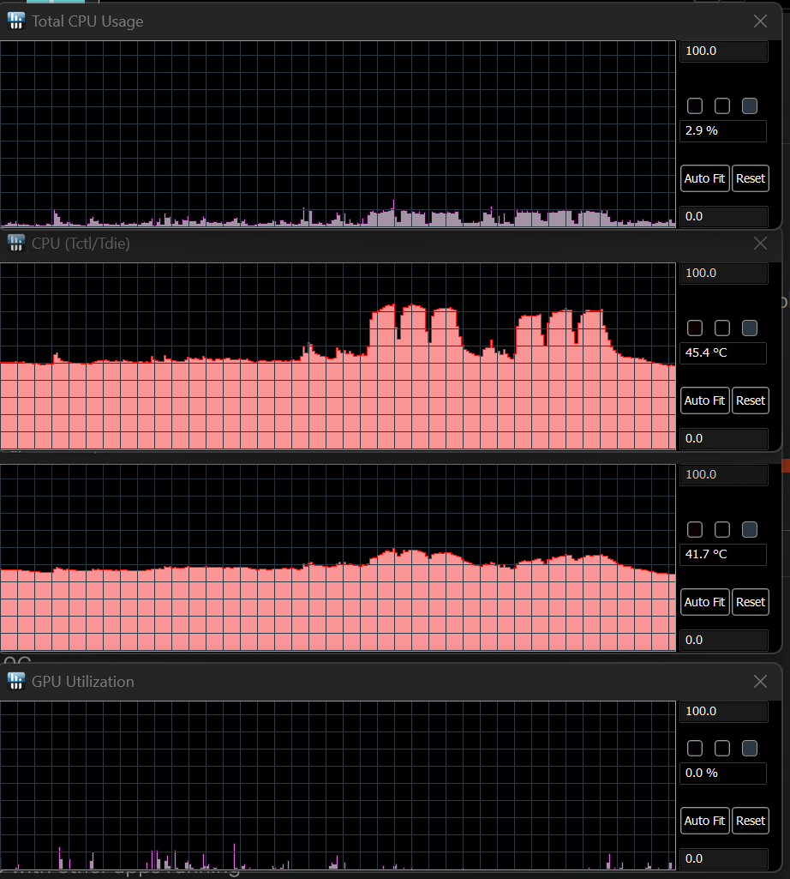Reset the CPU (Tctl/Tdie) graph scale
Image resolution: width=790 pixels, height=879 pixels.
(x=751, y=400)
